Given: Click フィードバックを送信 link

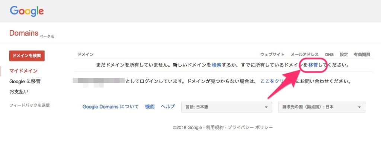Looking at the screenshot, I should 29,105.
